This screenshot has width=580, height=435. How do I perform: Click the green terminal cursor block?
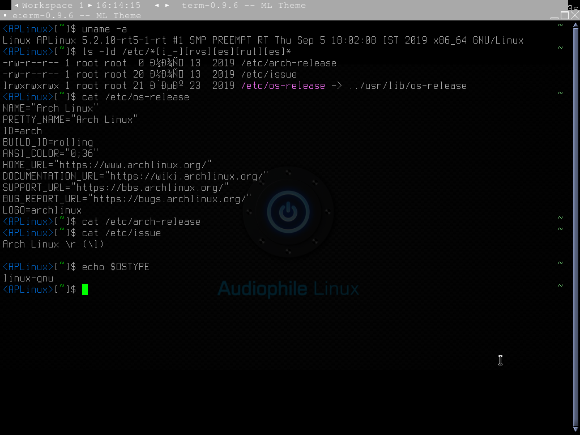coord(85,289)
